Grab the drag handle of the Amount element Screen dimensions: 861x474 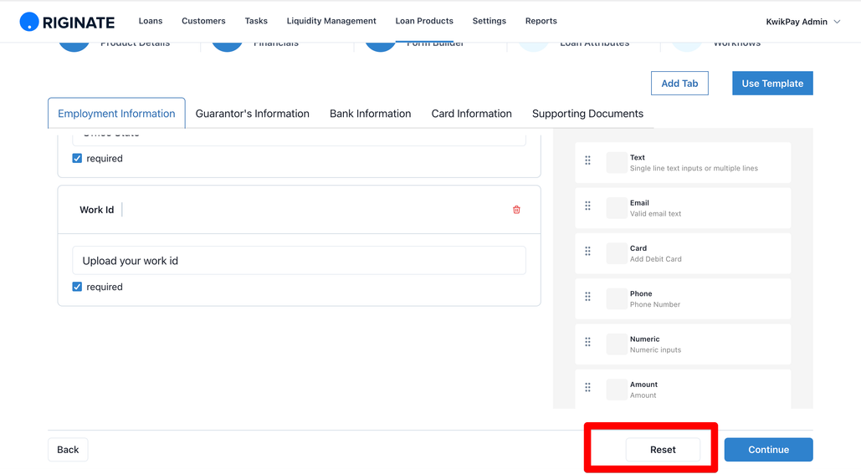(587, 387)
